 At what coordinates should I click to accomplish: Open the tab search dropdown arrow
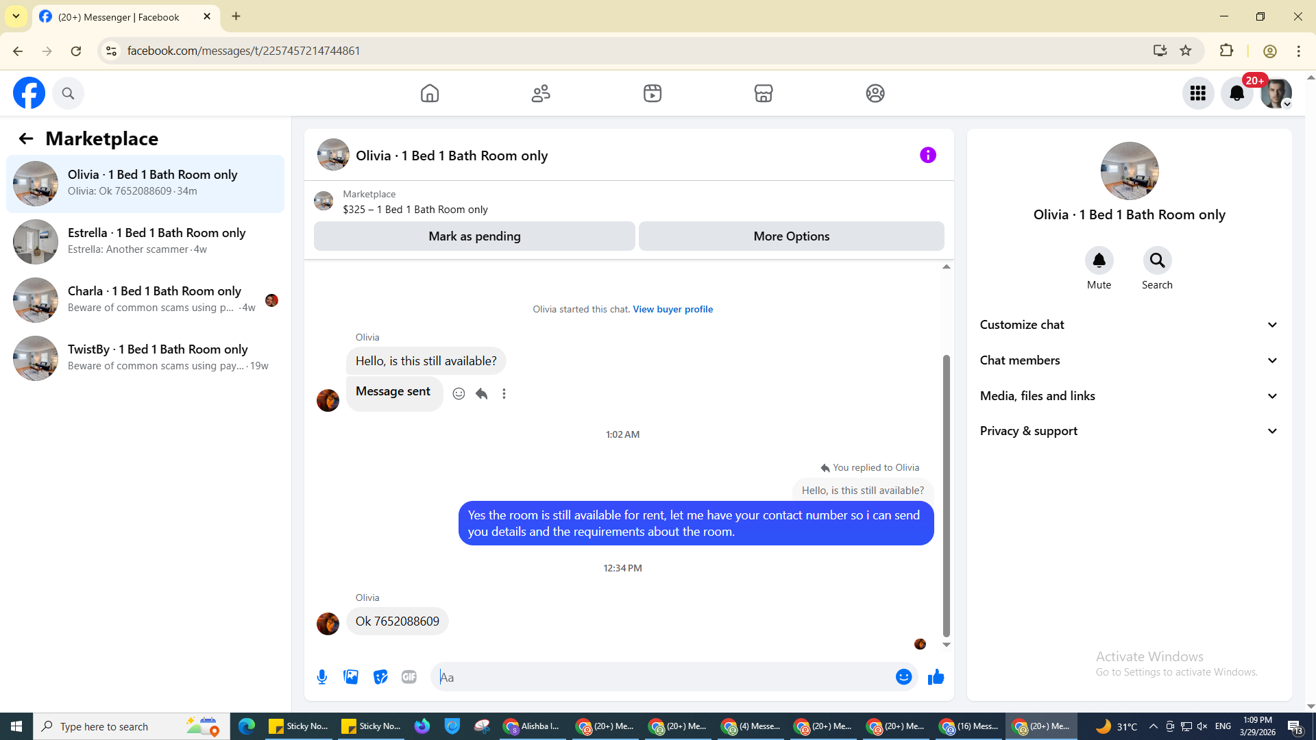point(16,16)
